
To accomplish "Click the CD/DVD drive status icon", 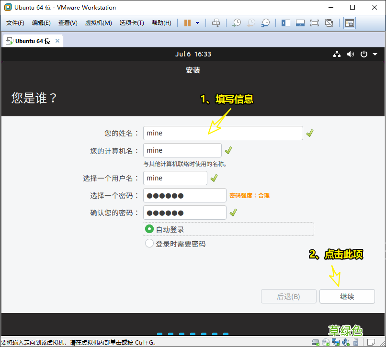I will coord(326,342).
